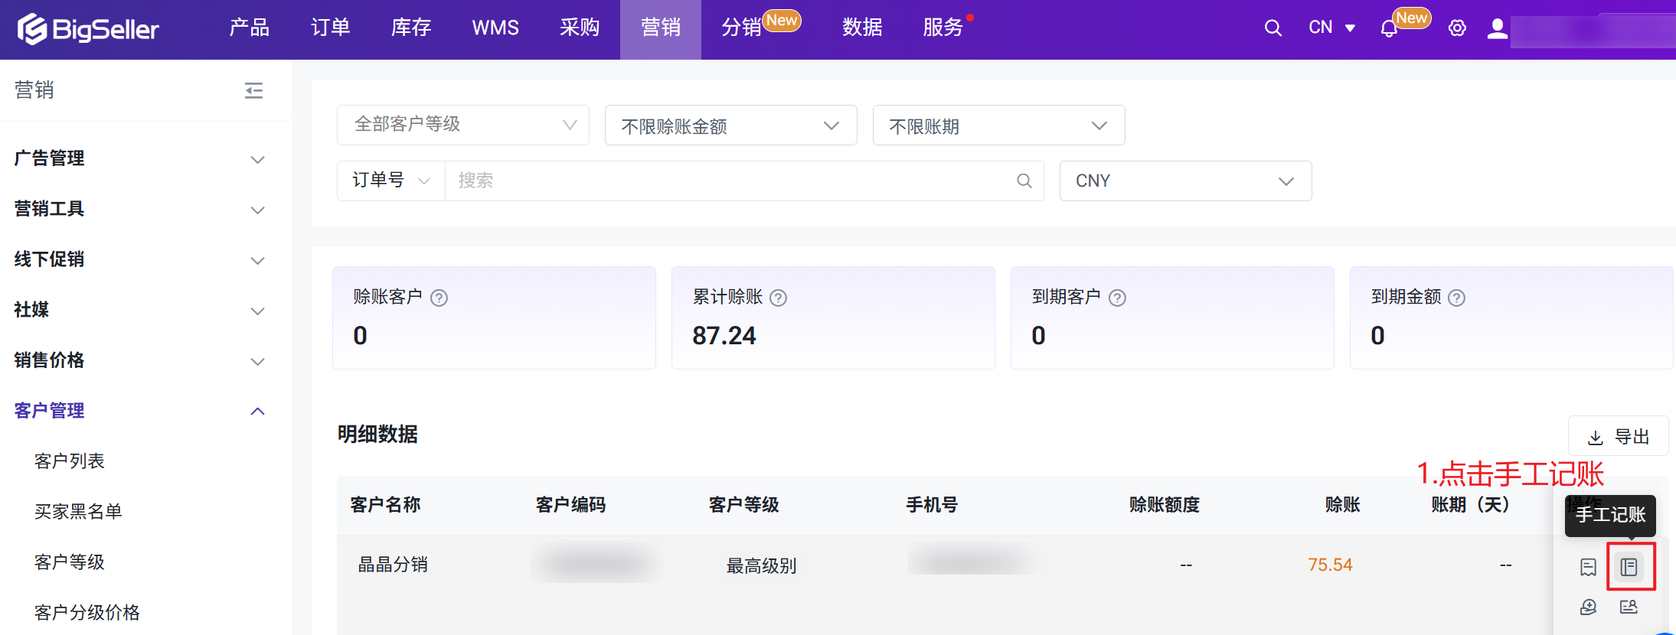Open the 不限赊账金额 dropdown

pos(730,125)
